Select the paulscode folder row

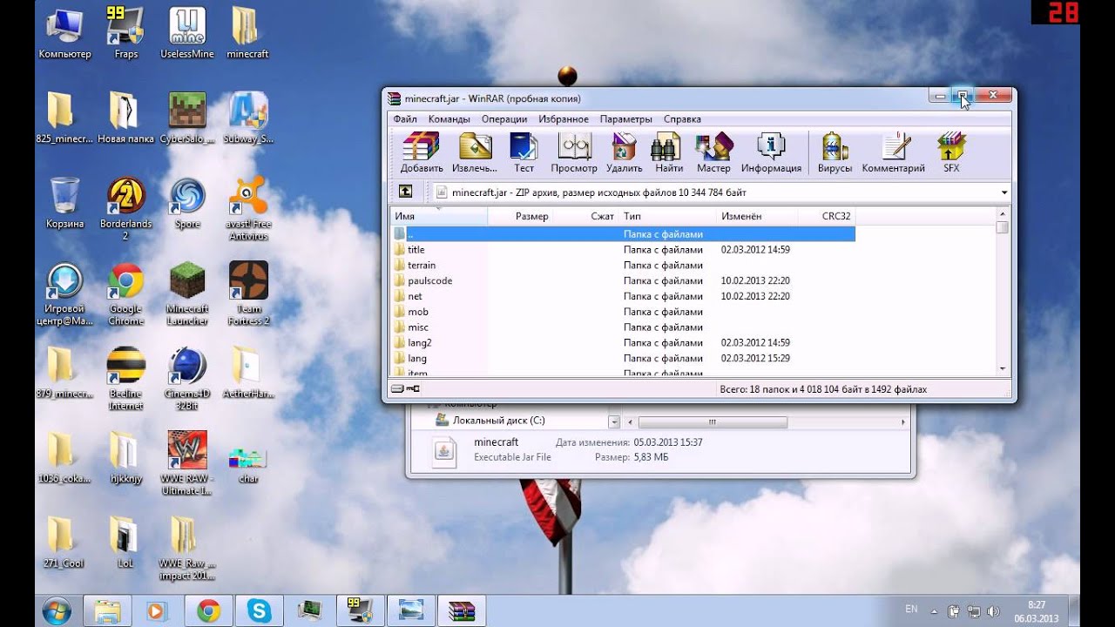(x=622, y=281)
